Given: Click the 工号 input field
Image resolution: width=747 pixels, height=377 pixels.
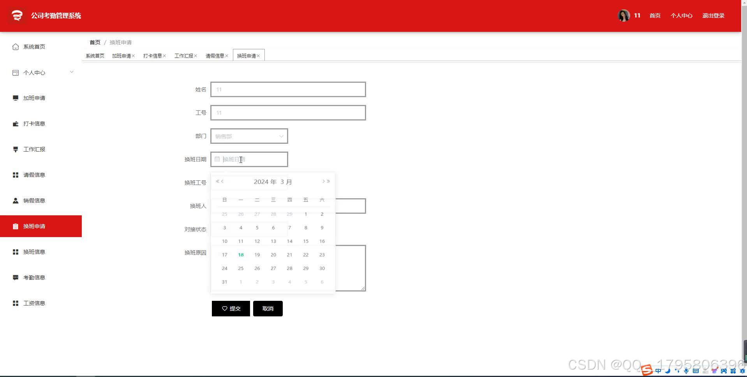Looking at the screenshot, I should 288,113.
